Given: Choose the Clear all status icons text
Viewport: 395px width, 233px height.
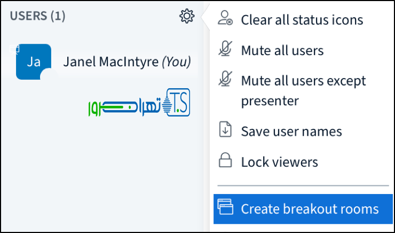Looking at the screenshot, I should [x=302, y=20].
